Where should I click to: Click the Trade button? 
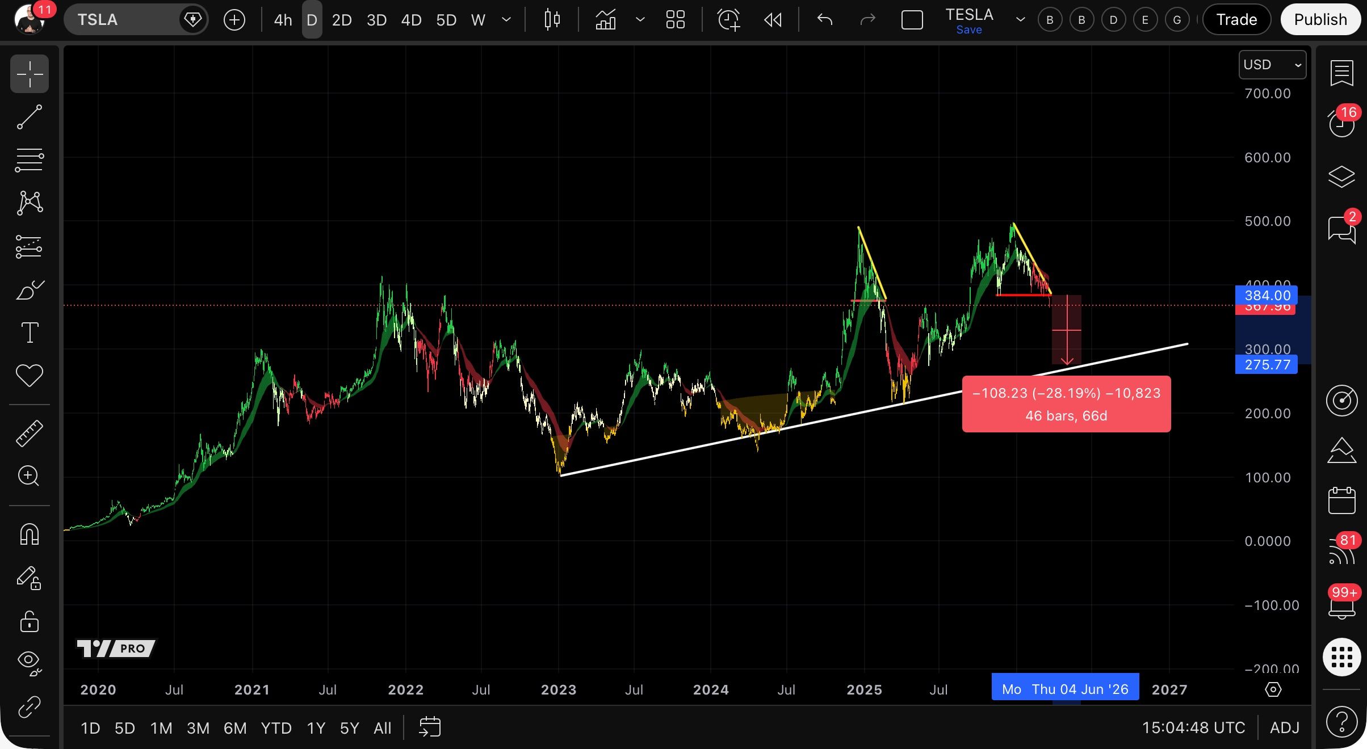click(x=1236, y=20)
